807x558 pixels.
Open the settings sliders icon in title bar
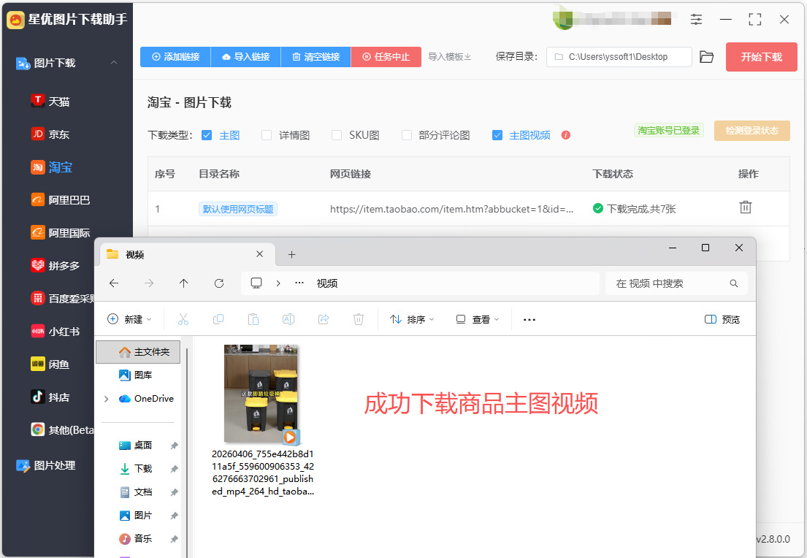pyautogui.click(x=696, y=20)
